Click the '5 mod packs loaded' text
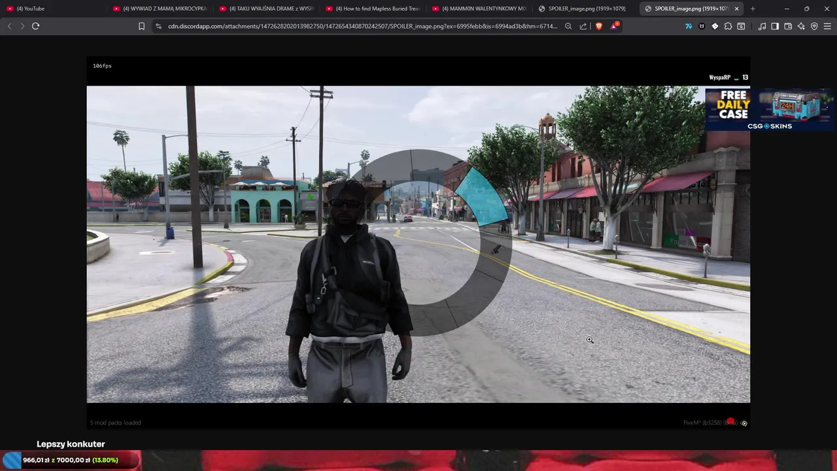 [x=116, y=423]
